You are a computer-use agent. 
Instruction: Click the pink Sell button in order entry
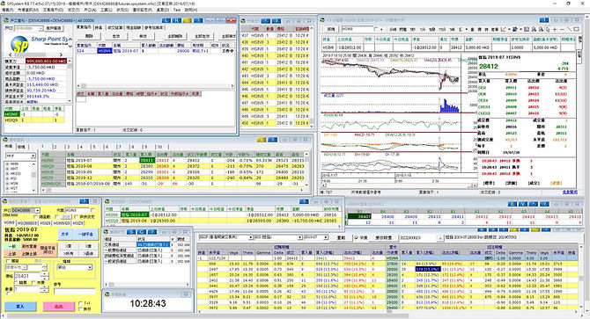(59, 307)
